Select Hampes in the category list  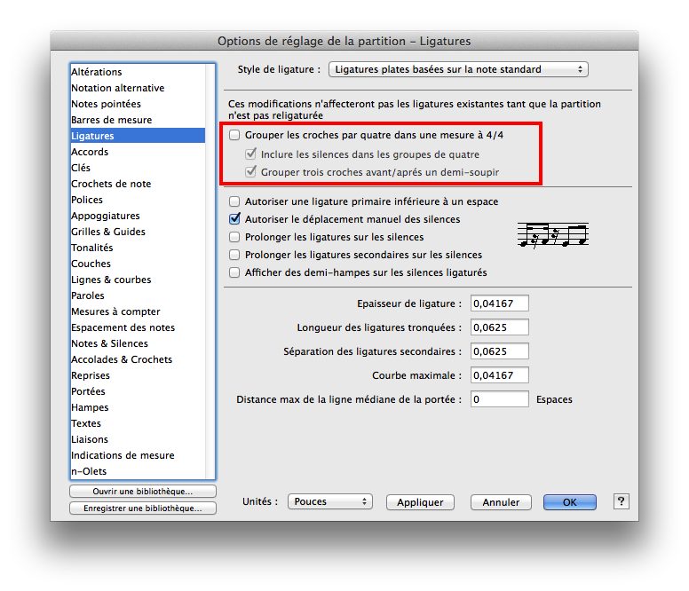(x=90, y=407)
